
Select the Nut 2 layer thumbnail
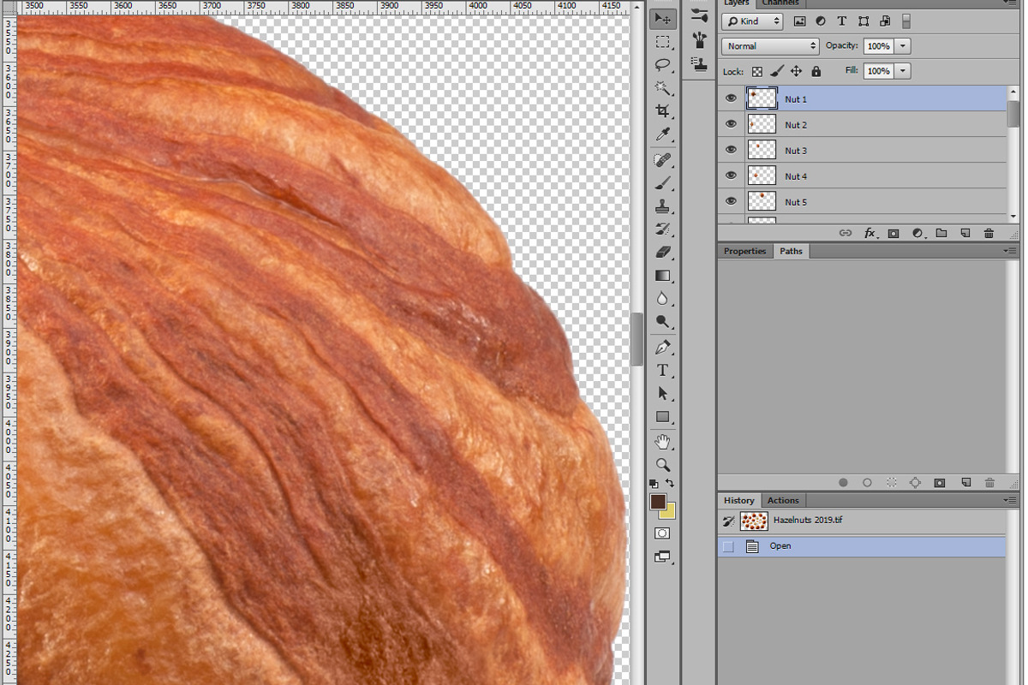click(762, 124)
